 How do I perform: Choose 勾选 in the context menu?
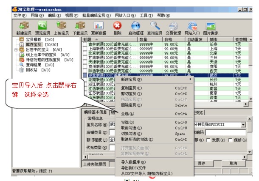[x=155, y=122]
